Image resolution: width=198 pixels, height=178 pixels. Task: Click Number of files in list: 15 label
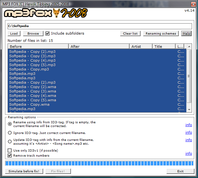(x=30, y=41)
